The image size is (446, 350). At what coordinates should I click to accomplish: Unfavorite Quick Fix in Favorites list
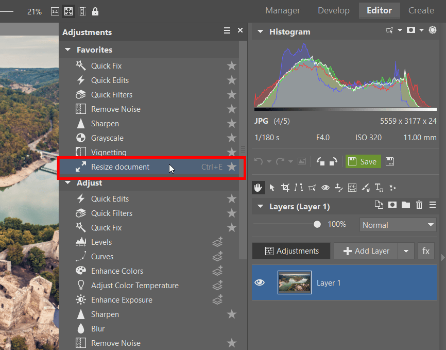pos(232,66)
